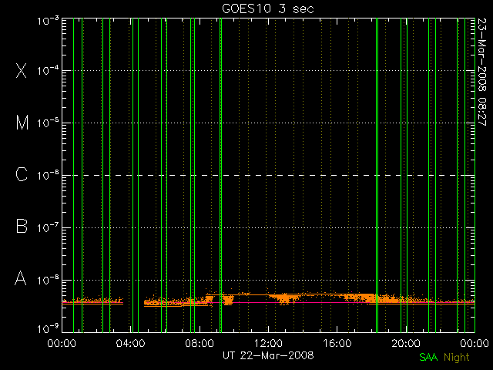
Task: Click the Night legend label
Action: (457, 358)
